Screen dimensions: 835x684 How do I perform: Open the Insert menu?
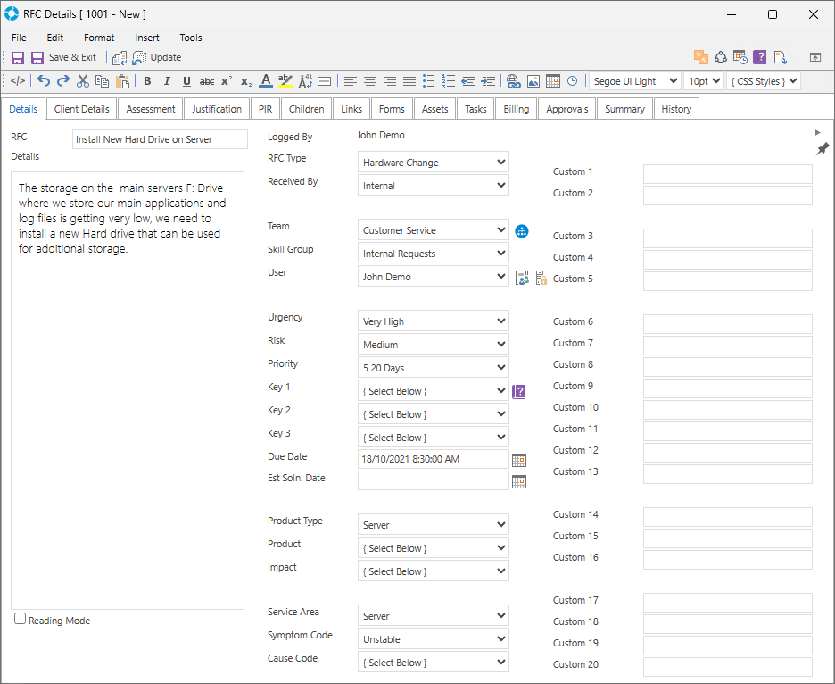tap(147, 38)
